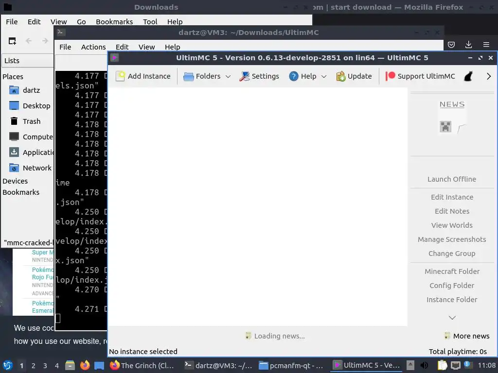Open Config Folder
The image size is (498, 373).
coord(452,286)
